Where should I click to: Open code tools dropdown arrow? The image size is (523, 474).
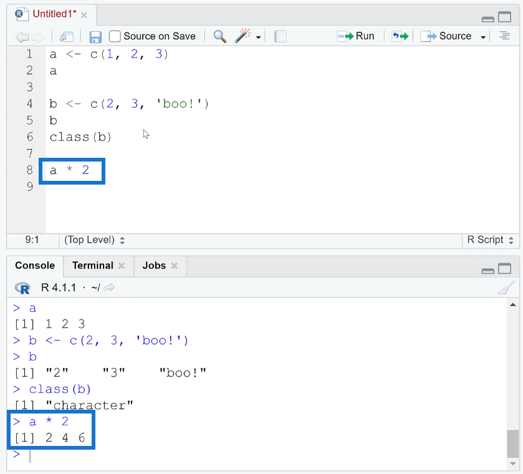point(258,37)
